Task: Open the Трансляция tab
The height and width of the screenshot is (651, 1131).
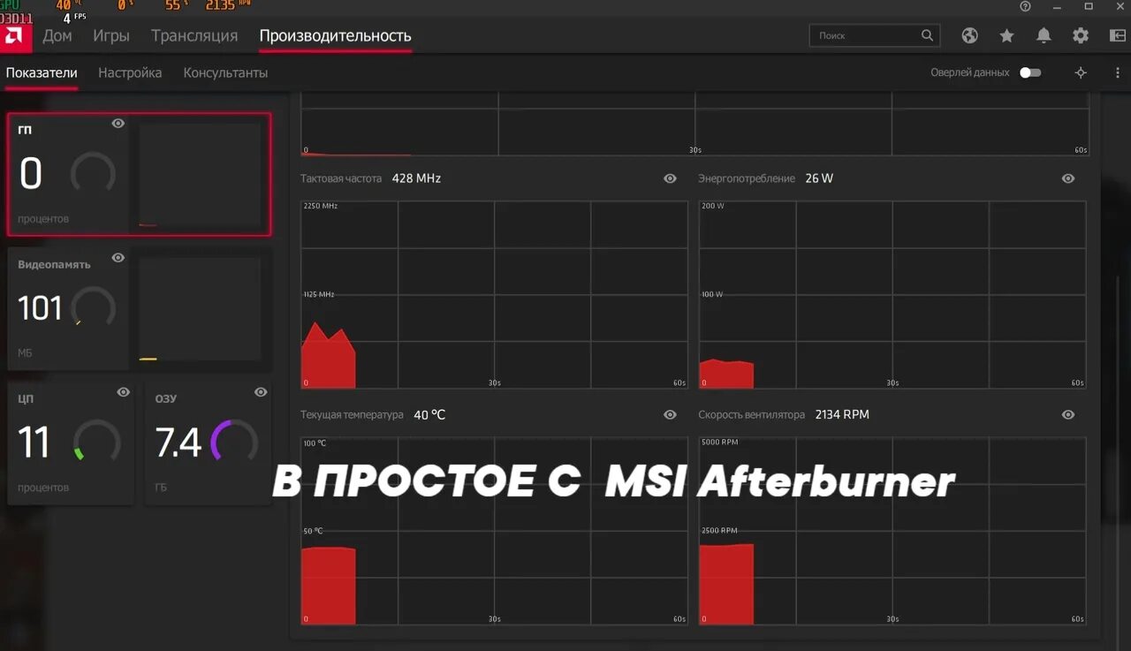Action: click(194, 35)
